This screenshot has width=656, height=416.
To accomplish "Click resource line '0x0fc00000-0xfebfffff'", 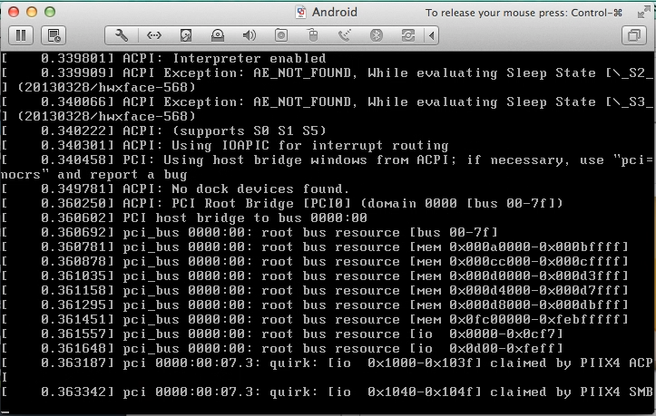I will click(315, 319).
